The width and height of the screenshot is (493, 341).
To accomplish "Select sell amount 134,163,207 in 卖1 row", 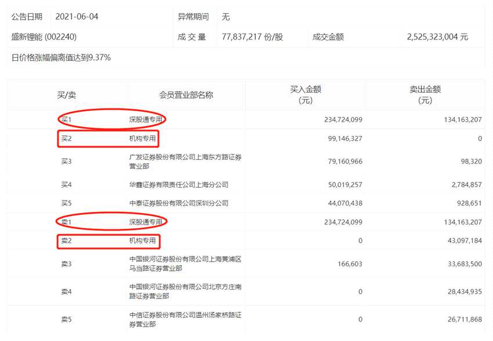I will click(x=462, y=222).
